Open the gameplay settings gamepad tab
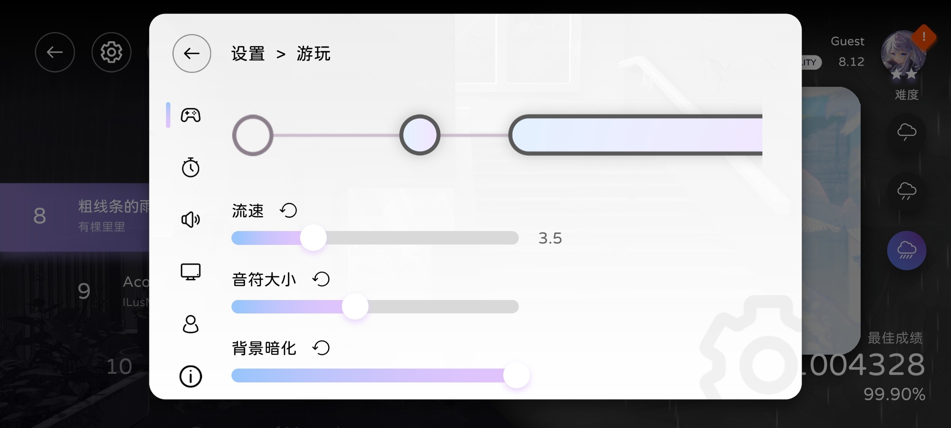951x428 pixels. (x=191, y=115)
